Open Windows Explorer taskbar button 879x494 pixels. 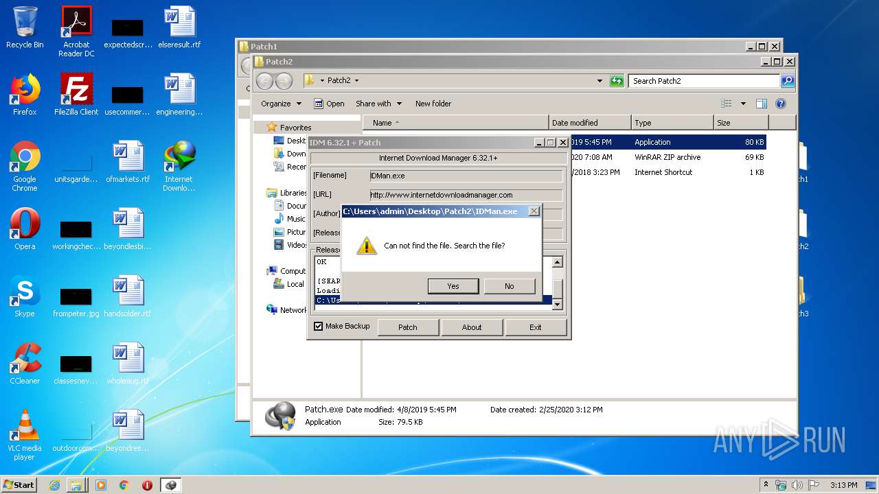76,485
